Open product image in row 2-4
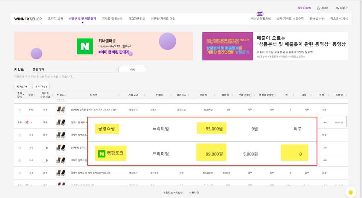This screenshot has width=362, height=198. 60,173
